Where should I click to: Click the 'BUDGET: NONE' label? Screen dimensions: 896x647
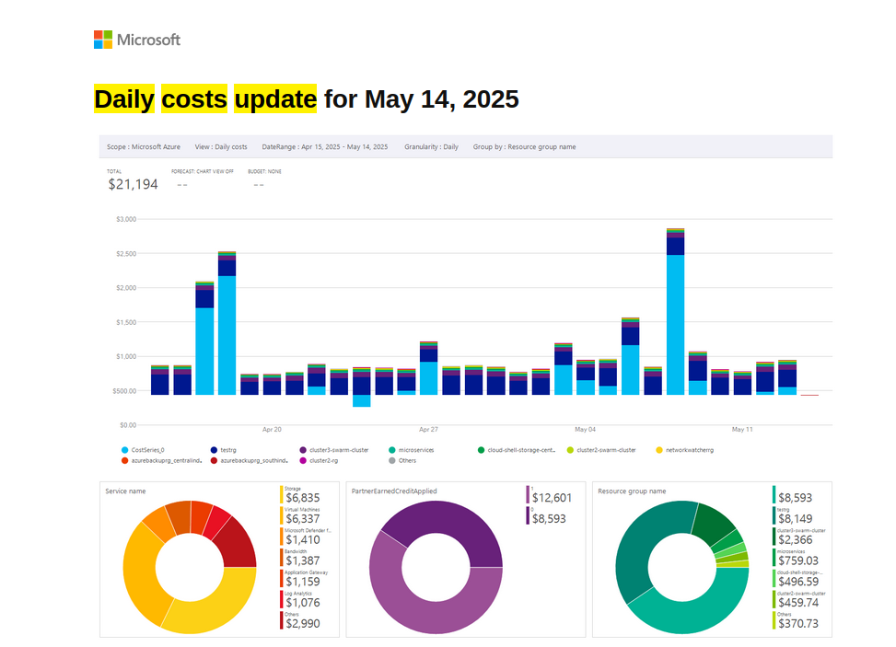click(x=264, y=171)
